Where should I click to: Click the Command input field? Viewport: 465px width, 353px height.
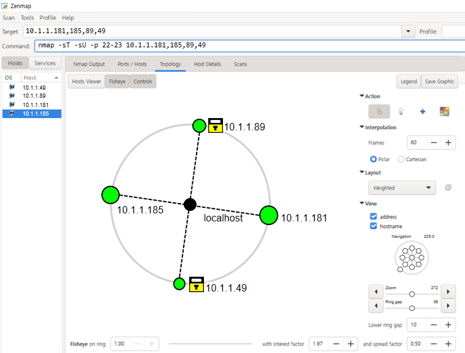250,46
